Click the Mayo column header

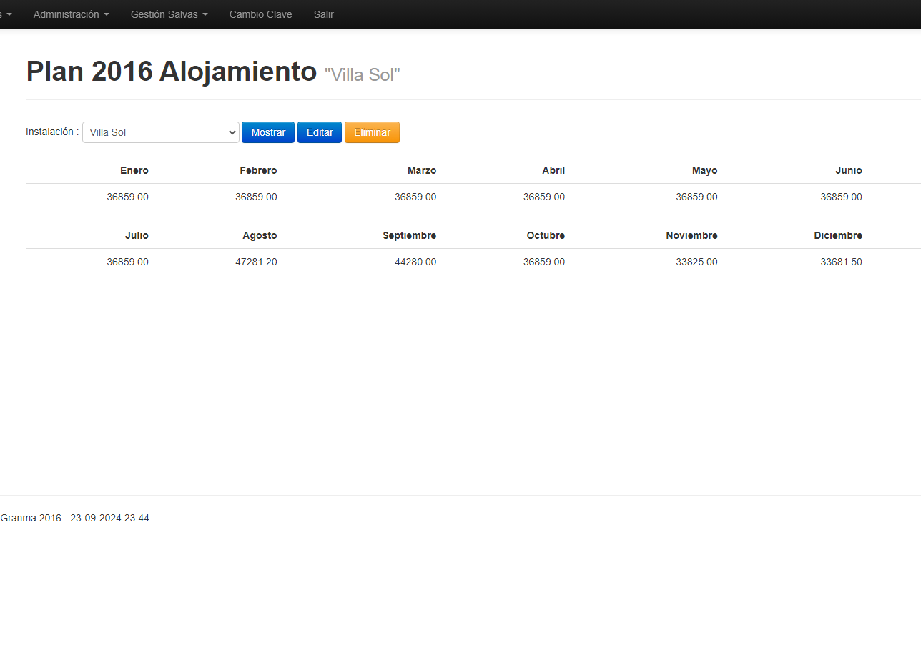(x=705, y=170)
